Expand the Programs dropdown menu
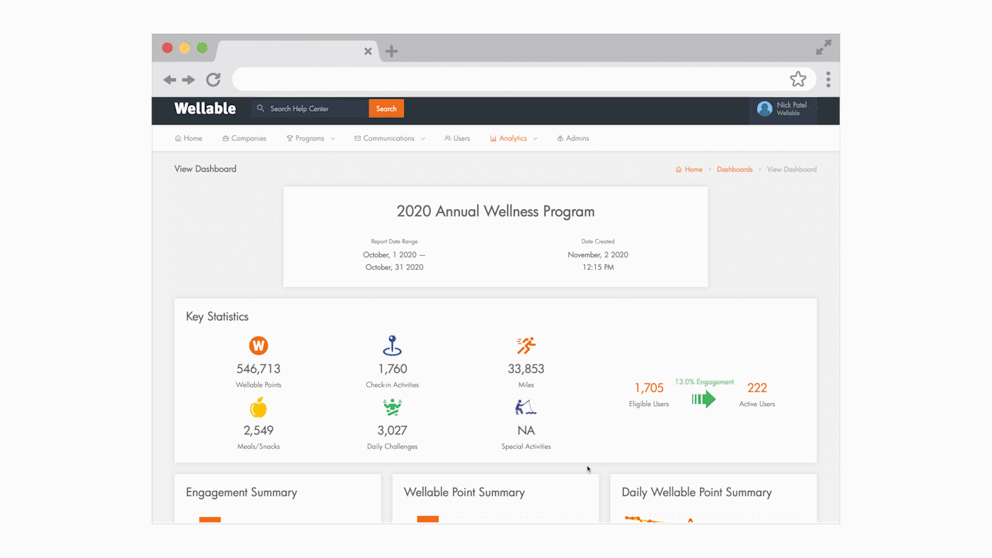Image resolution: width=992 pixels, height=558 pixels. (310, 138)
